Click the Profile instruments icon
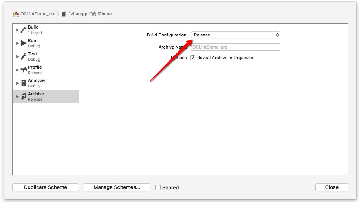Image resolution: width=359 pixels, height=202 pixels. point(24,70)
